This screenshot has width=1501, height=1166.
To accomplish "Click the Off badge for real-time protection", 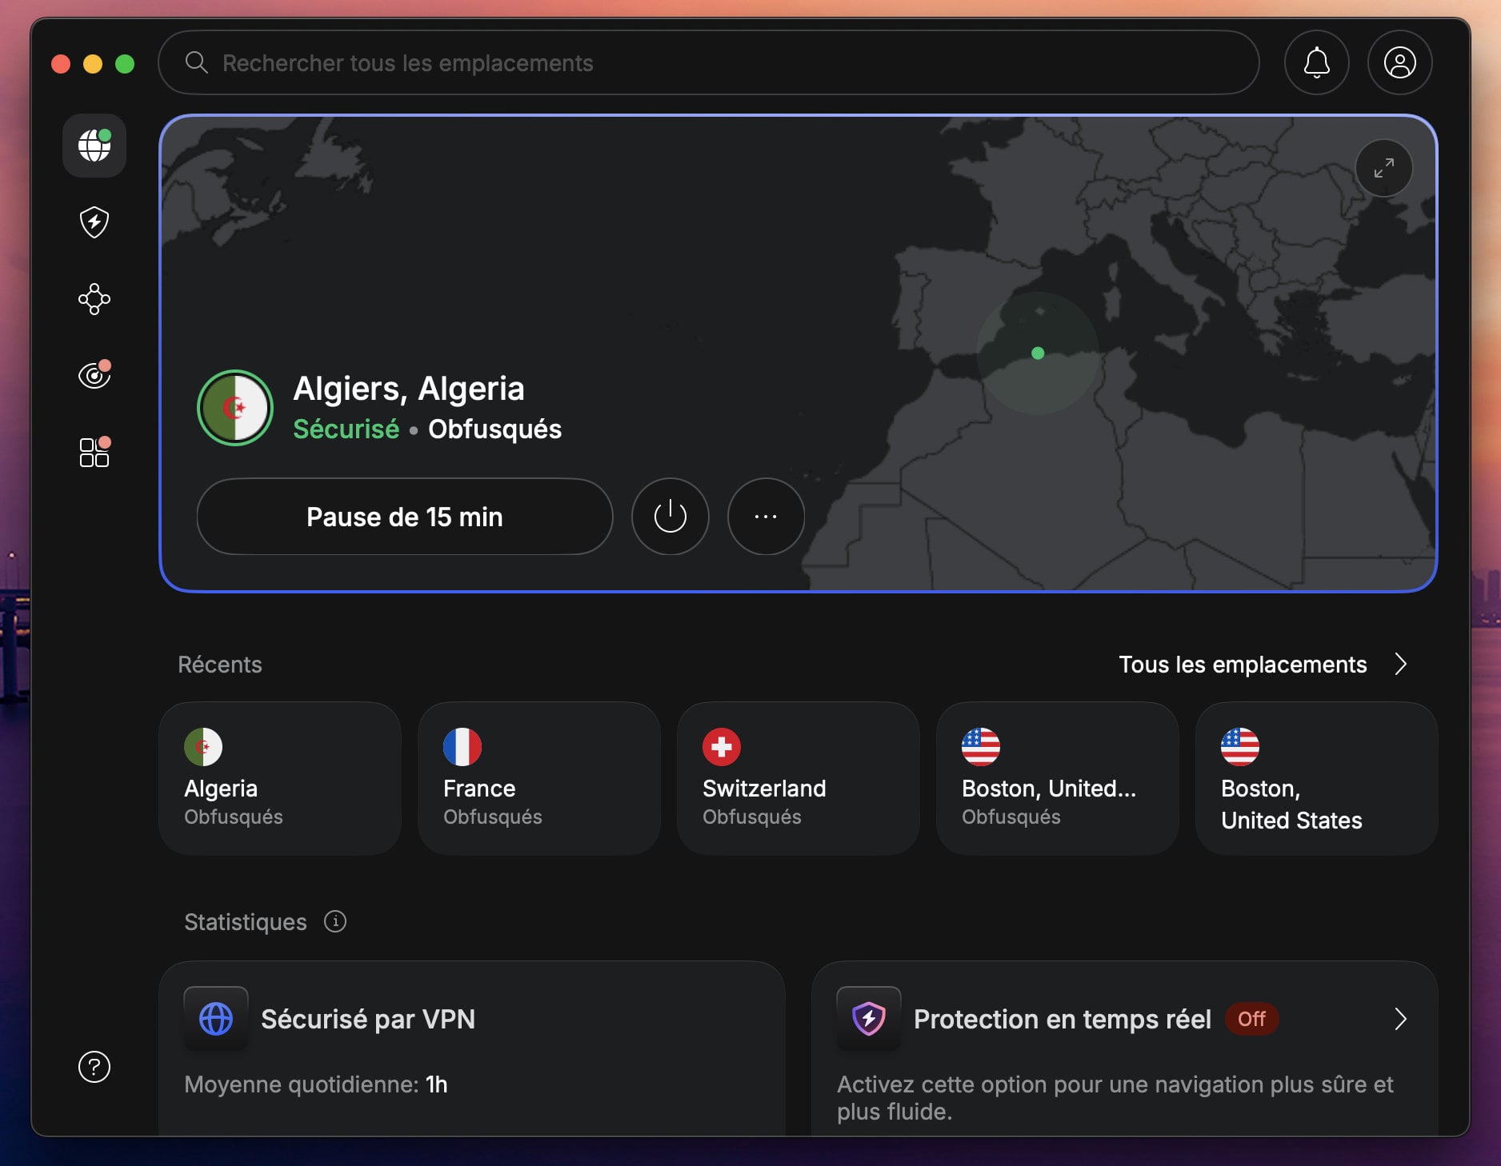I will (x=1252, y=1019).
